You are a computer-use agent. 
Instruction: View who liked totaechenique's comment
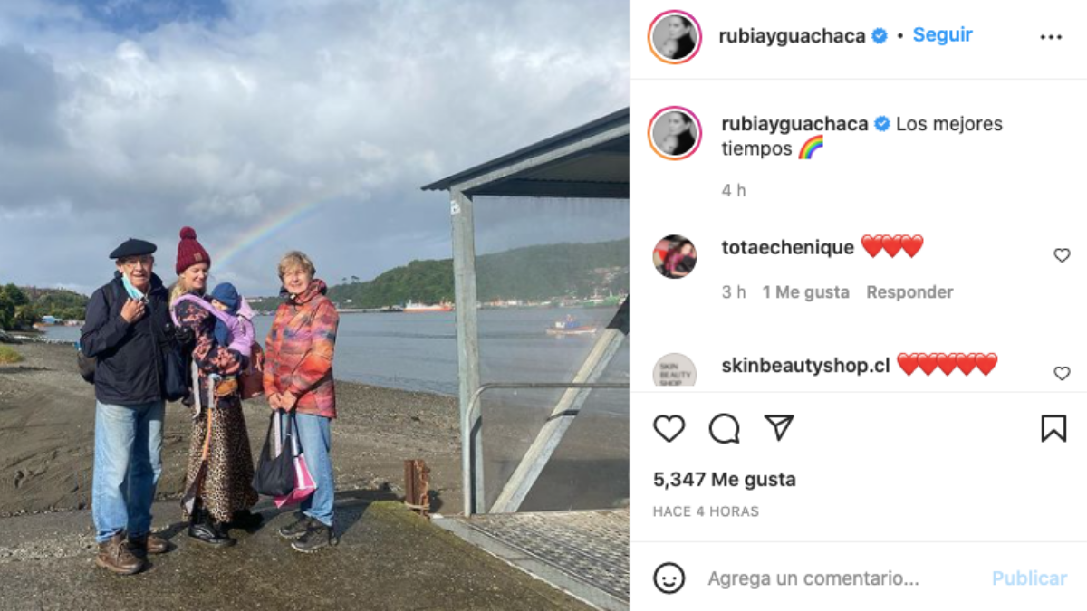(x=805, y=292)
